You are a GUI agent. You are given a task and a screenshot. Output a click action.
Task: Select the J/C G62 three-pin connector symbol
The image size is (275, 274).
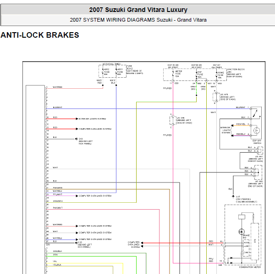[258, 172]
